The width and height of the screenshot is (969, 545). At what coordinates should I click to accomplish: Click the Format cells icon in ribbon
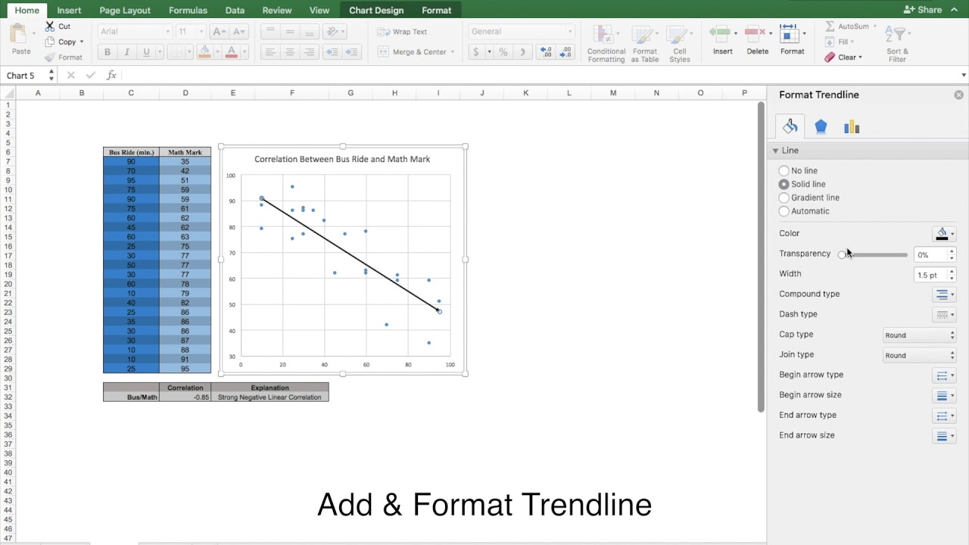pos(790,34)
